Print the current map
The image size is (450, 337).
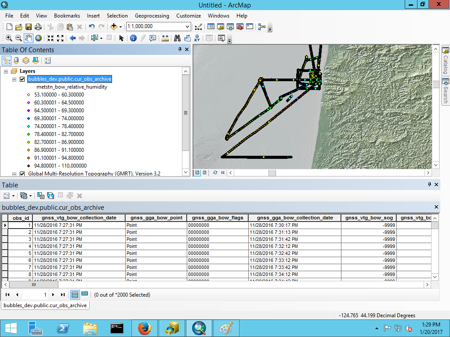38,27
